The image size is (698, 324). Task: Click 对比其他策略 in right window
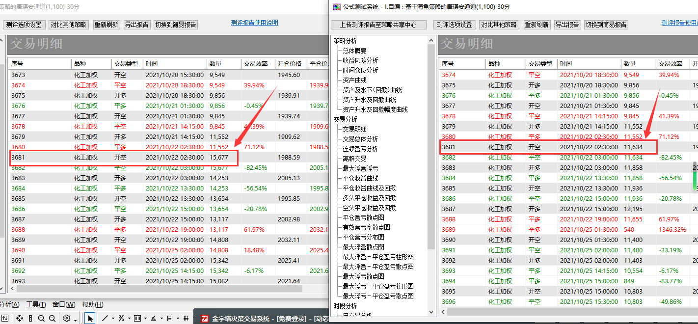499,25
